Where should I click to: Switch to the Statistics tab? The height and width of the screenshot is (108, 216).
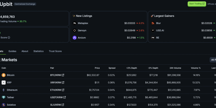click(38, 51)
